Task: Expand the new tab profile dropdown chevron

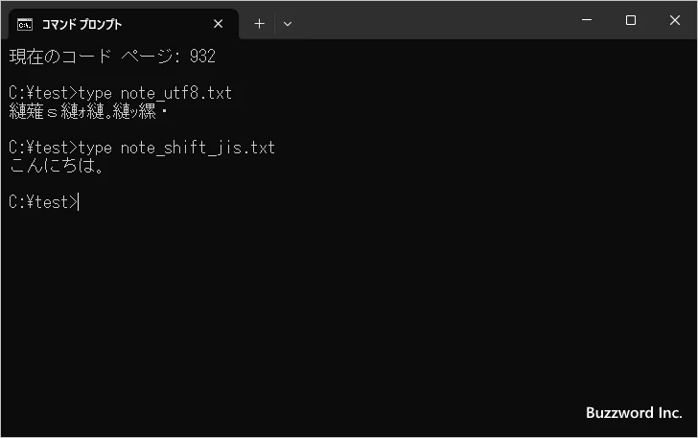Action: point(288,23)
